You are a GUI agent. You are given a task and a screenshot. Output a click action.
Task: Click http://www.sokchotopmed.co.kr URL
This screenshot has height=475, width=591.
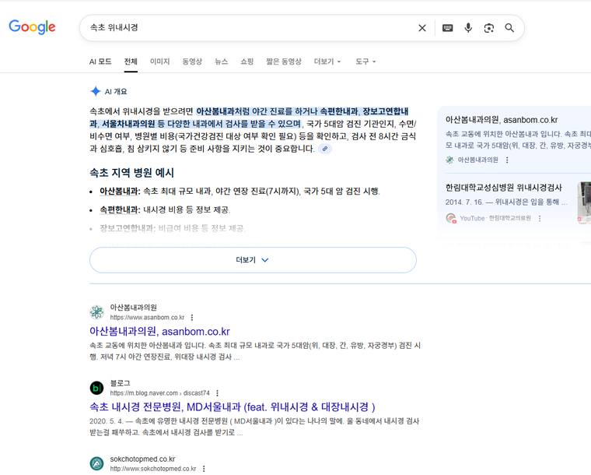[x=153, y=469]
